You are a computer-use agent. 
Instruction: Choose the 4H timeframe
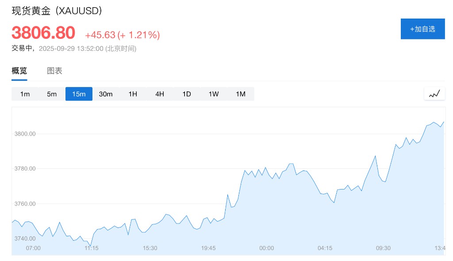pyautogui.click(x=160, y=94)
